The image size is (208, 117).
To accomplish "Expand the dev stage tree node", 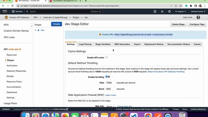I will pyautogui.click(x=35, y=30).
